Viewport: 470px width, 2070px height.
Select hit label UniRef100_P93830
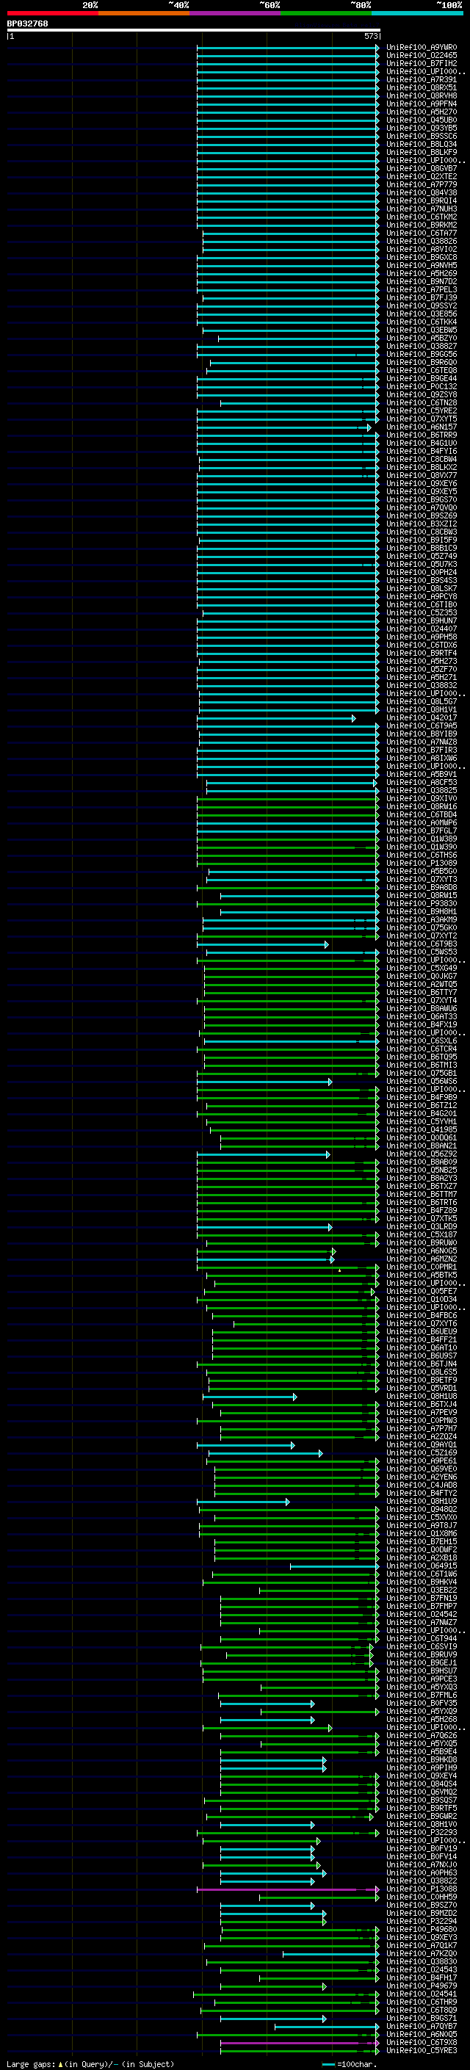click(421, 903)
